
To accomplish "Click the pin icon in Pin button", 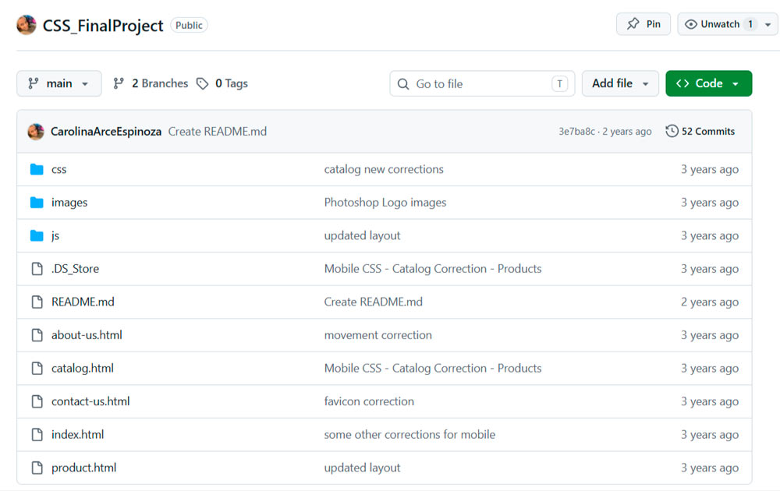I will 633,24.
